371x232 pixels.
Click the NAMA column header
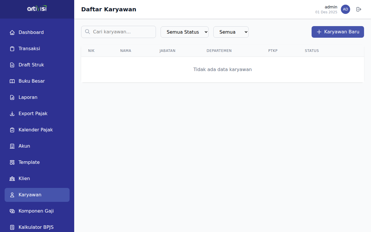[x=126, y=51]
